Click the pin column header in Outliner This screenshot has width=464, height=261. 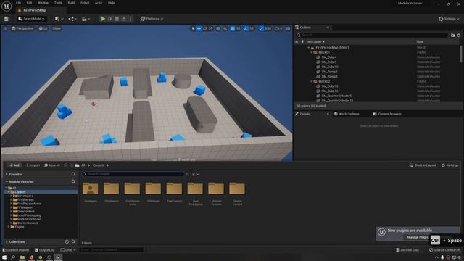pyautogui.click(x=302, y=42)
